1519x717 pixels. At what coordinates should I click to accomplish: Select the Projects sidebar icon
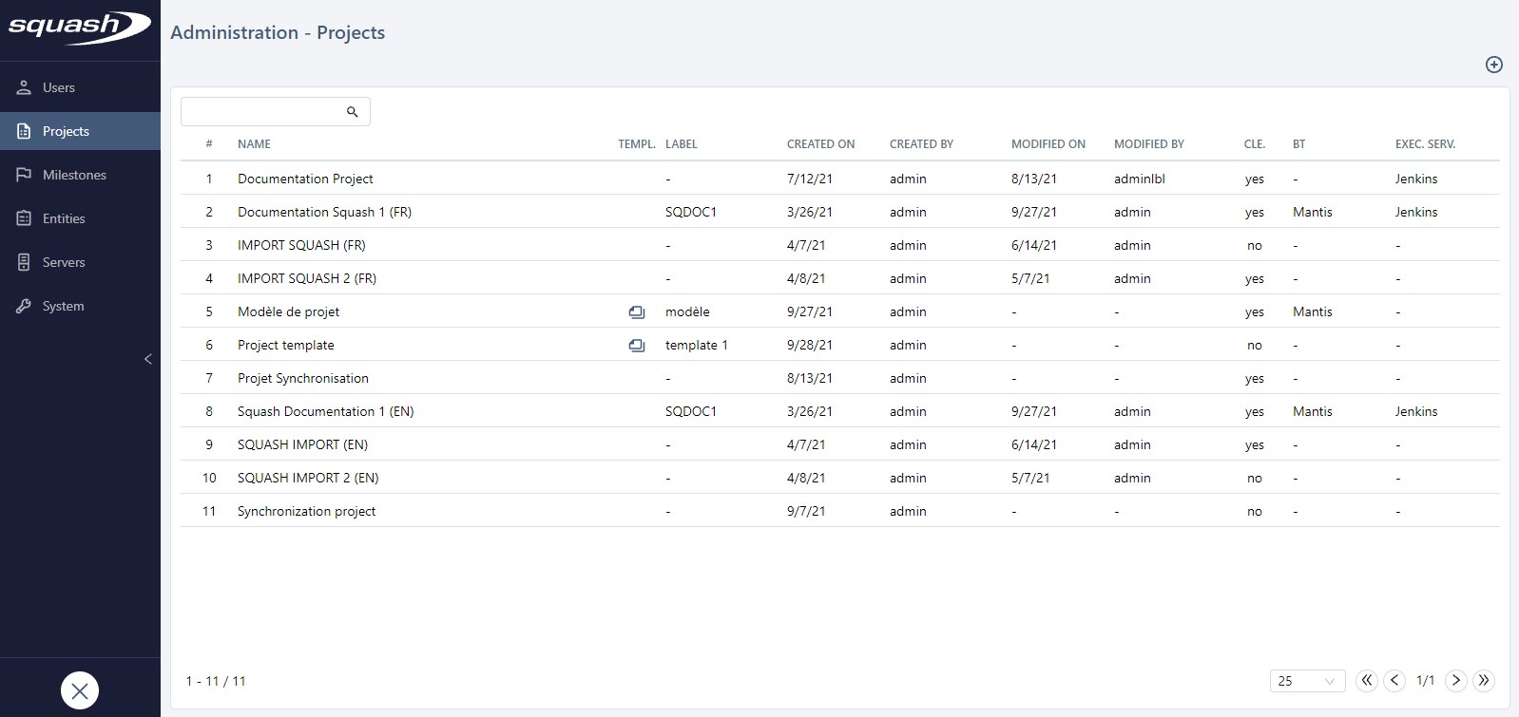click(24, 131)
